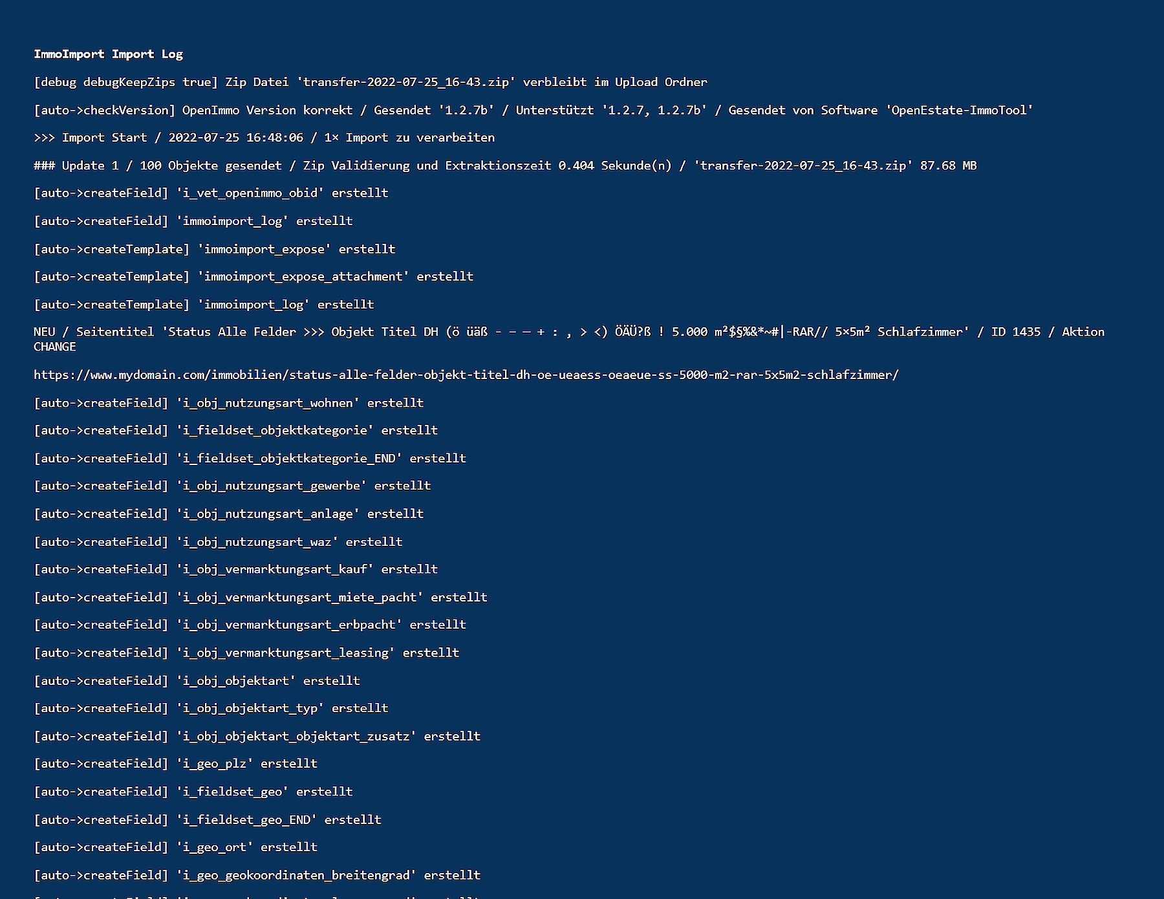This screenshot has height=899, width=1164.
Task: Click the 'i_obj_nutzungsart_gewerbe' field entry
Action: [x=232, y=486]
